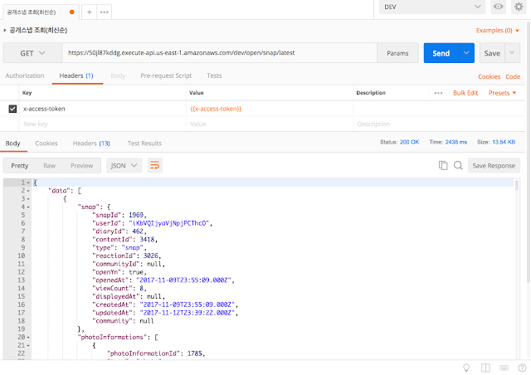Open manage environments gear icon
This screenshot has width=531, height=375.
coord(519,7)
